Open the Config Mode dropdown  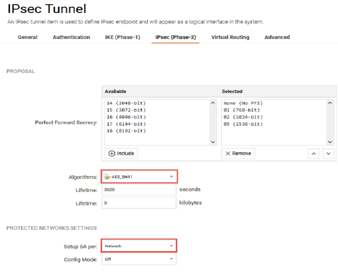tap(139, 259)
